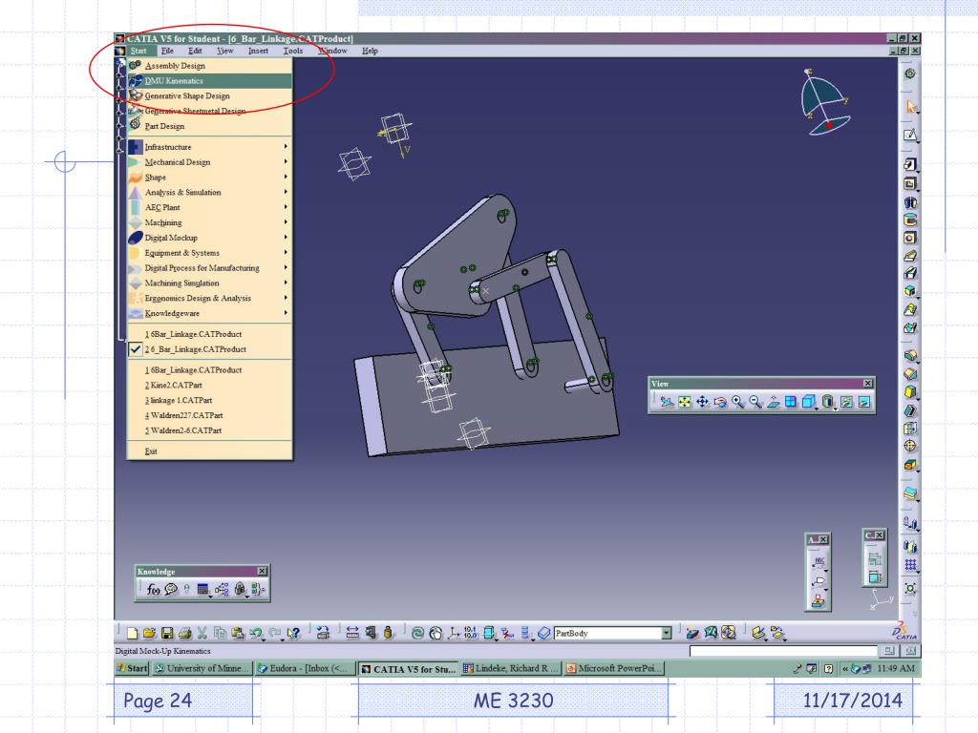Switch to Lindeke, Richard R taskbar button
The width and height of the screenshot is (978, 733).
point(510,668)
